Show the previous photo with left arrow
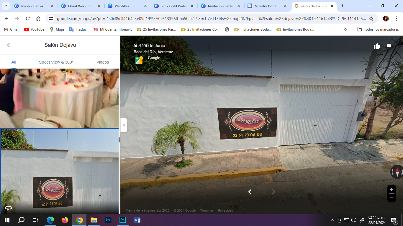403x226 pixels. tap(250, 192)
